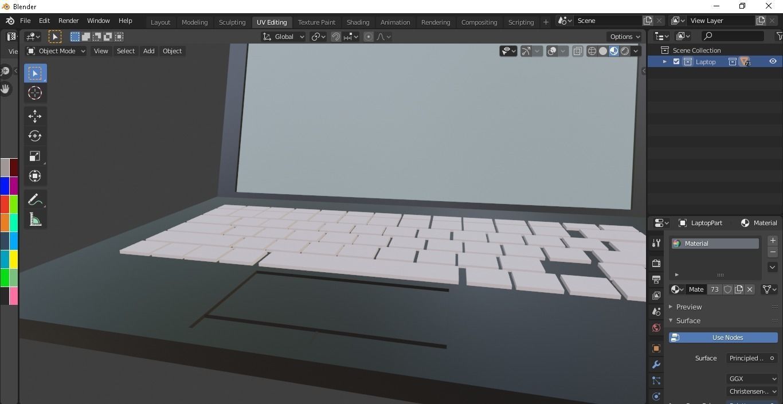The height and width of the screenshot is (404, 783).
Task: Open Object Mode dropdown
Action: (x=56, y=51)
